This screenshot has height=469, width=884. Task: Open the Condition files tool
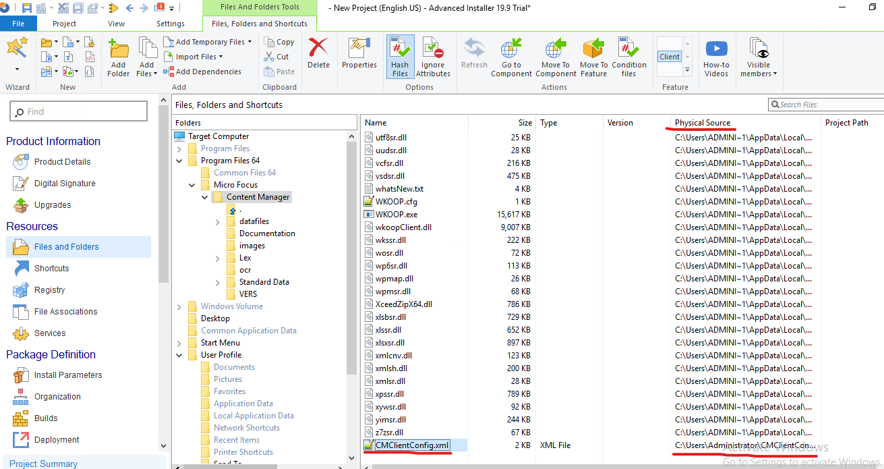pyautogui.click(x=629, y=54)
